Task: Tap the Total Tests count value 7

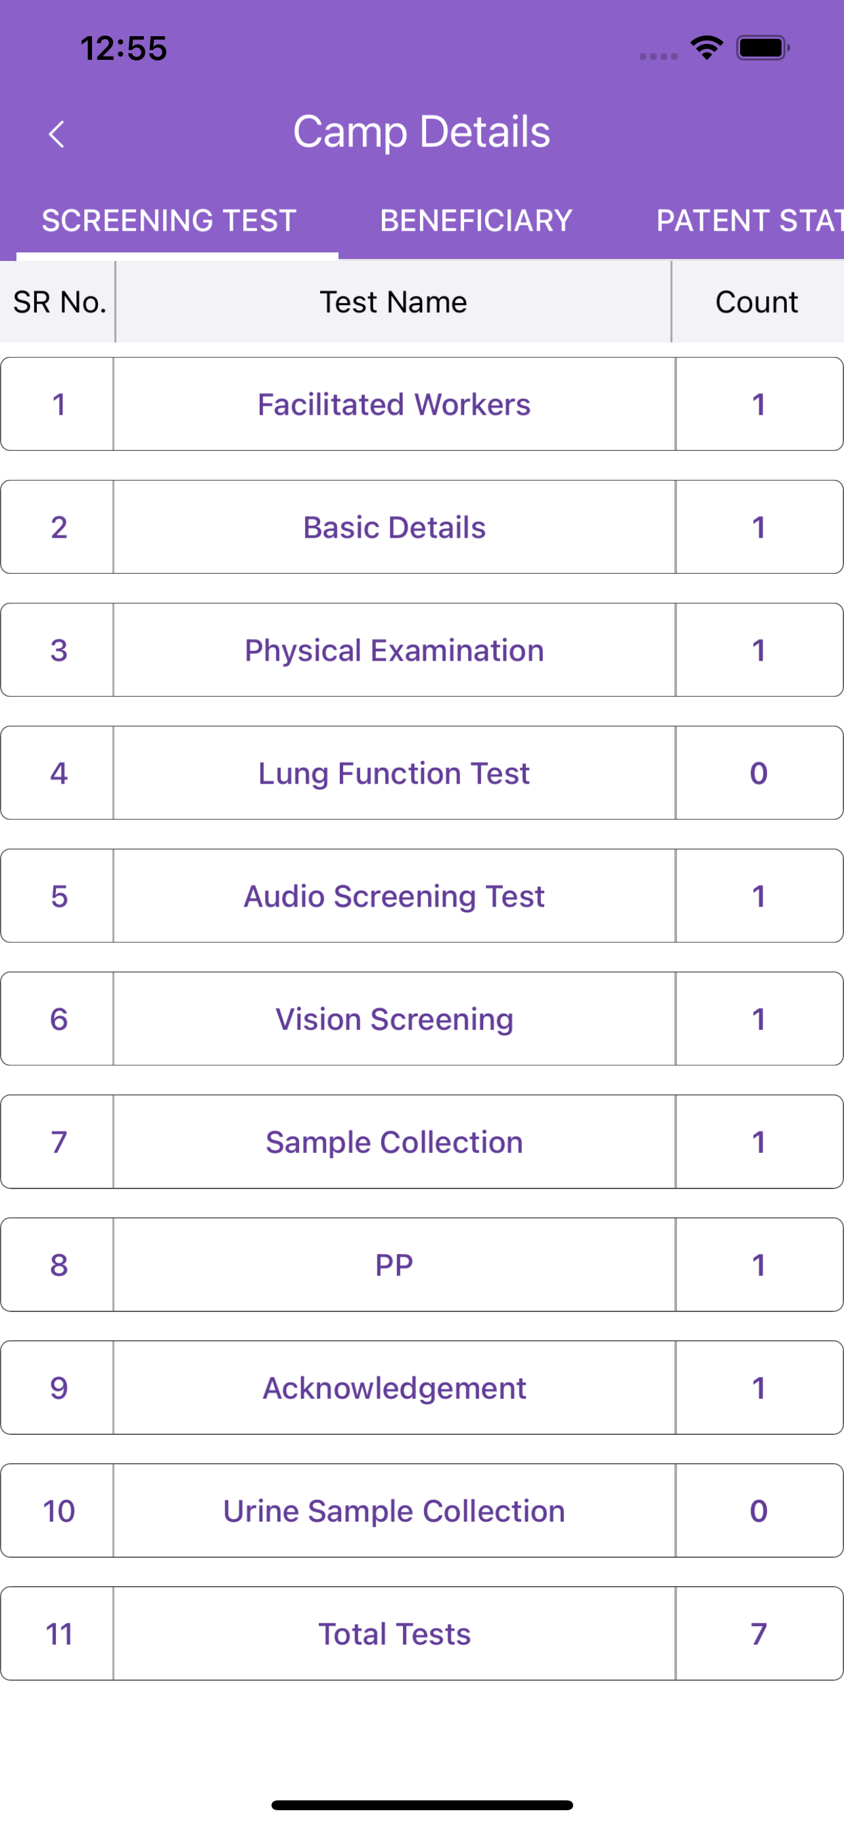Action: click(759, 1633)
